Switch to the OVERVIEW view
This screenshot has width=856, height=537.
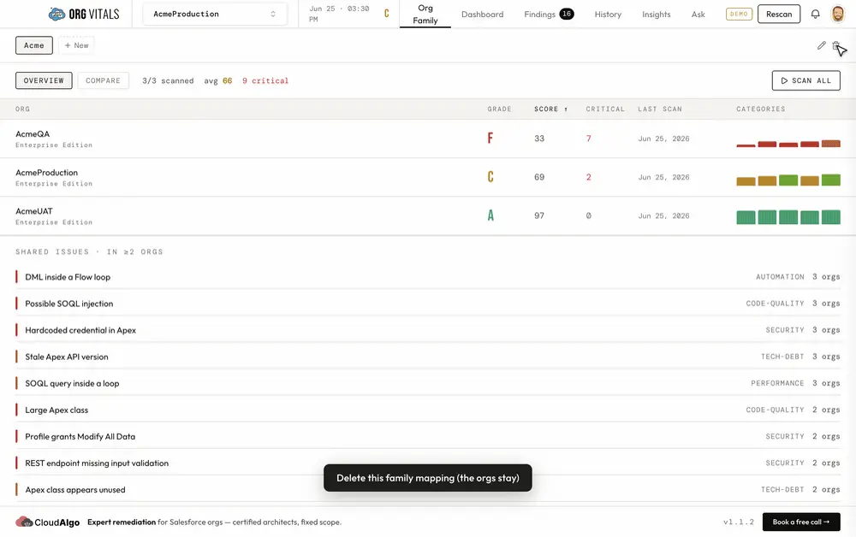44,80
